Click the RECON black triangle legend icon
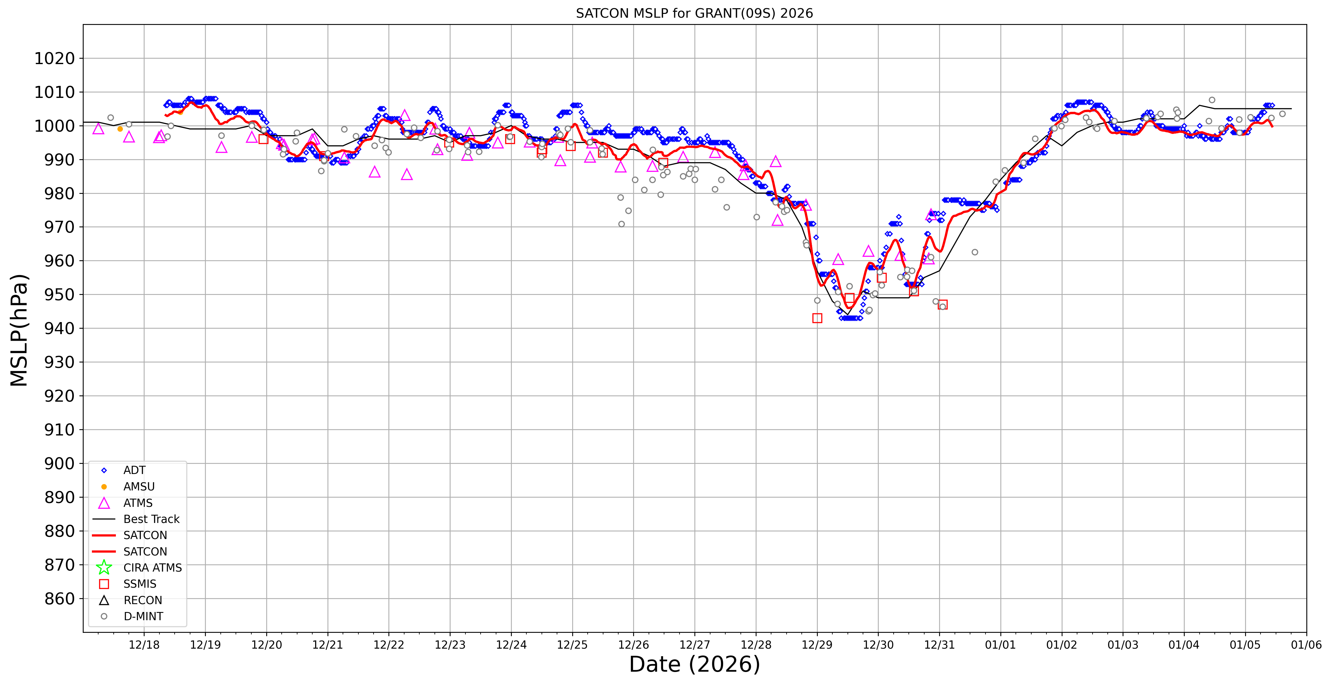 click(x=104, y=600)
